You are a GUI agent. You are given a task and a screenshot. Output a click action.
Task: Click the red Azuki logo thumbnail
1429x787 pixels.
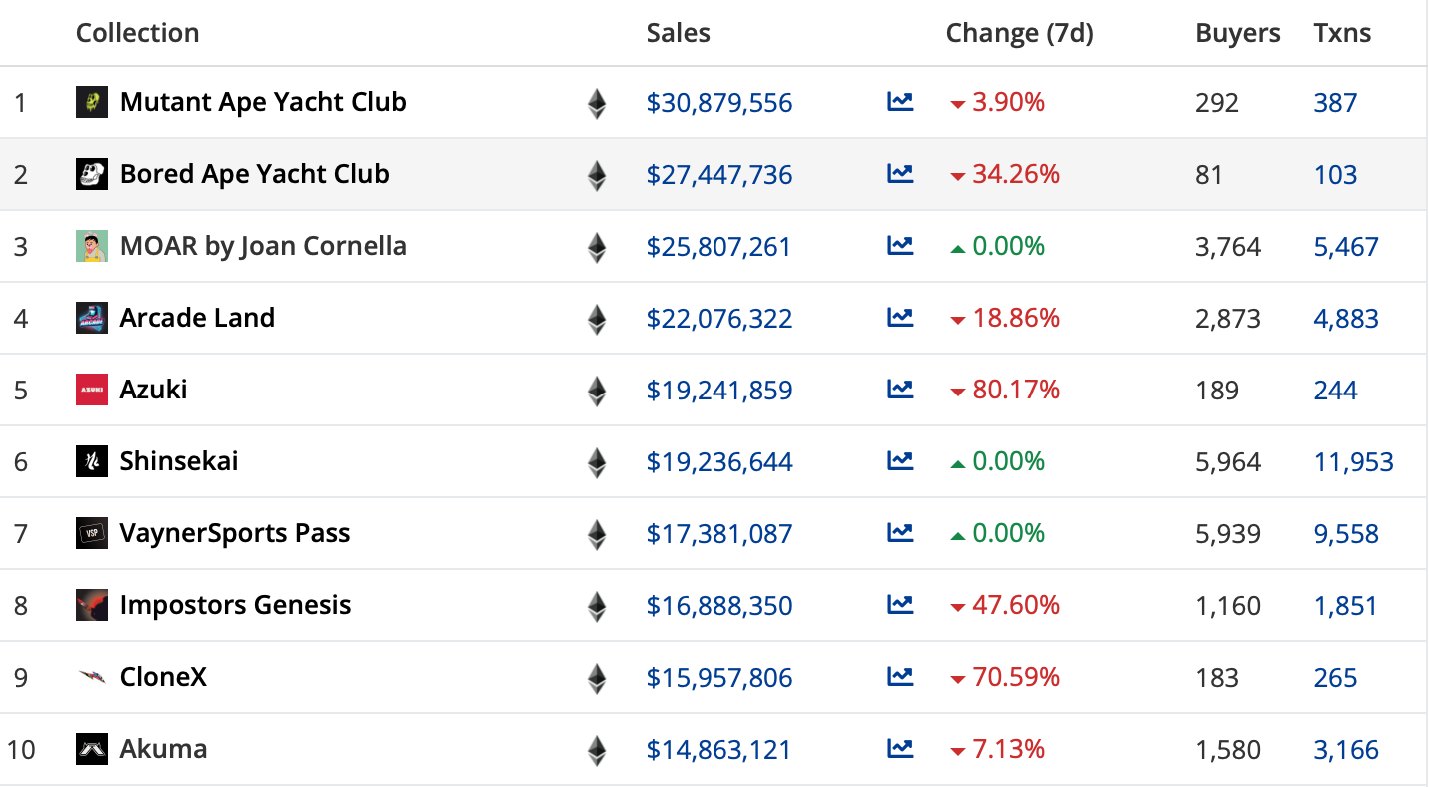coord(92,390)
